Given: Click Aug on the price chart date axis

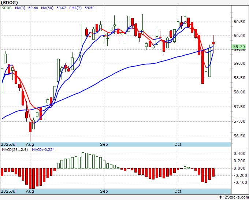Looking at the screenshot, I should [30, 144].
